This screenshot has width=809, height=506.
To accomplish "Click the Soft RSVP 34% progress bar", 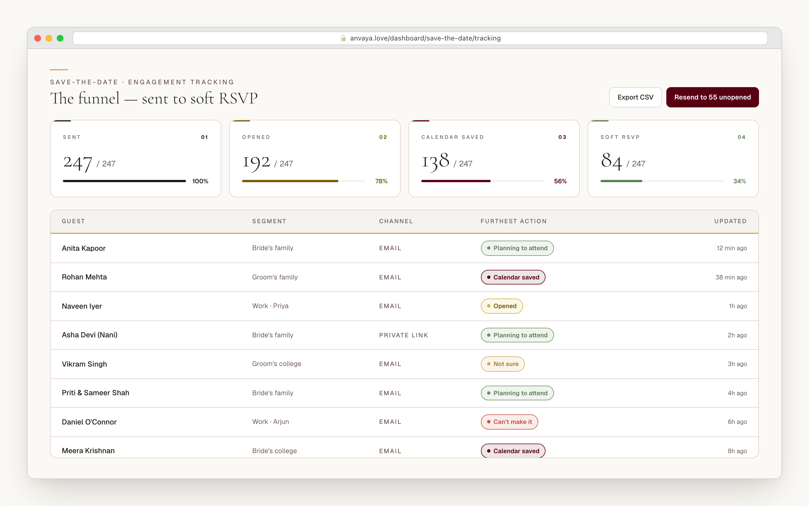I will [662, 181].
